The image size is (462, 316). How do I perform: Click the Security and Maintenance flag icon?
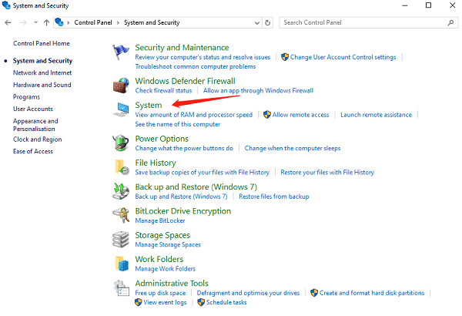pyautogui.click(x=121, y=52)
